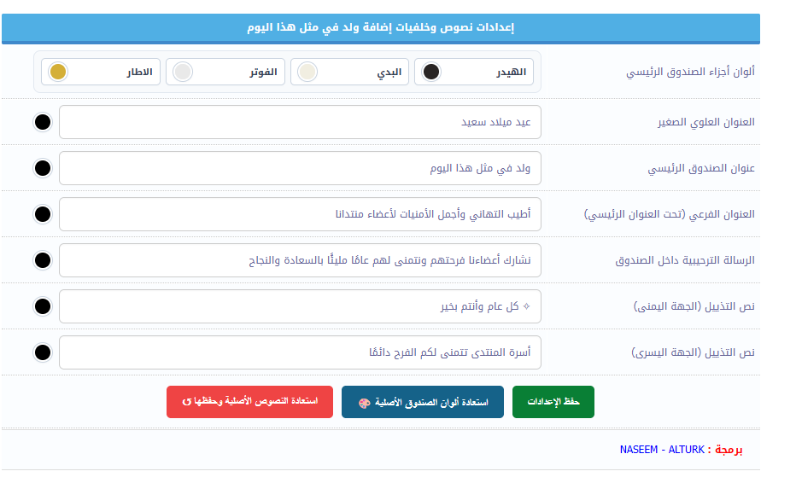Click the red استعادة النصوص الأصلية وحفظها button
The image size is (802, 483).
[x=249, y=402]
